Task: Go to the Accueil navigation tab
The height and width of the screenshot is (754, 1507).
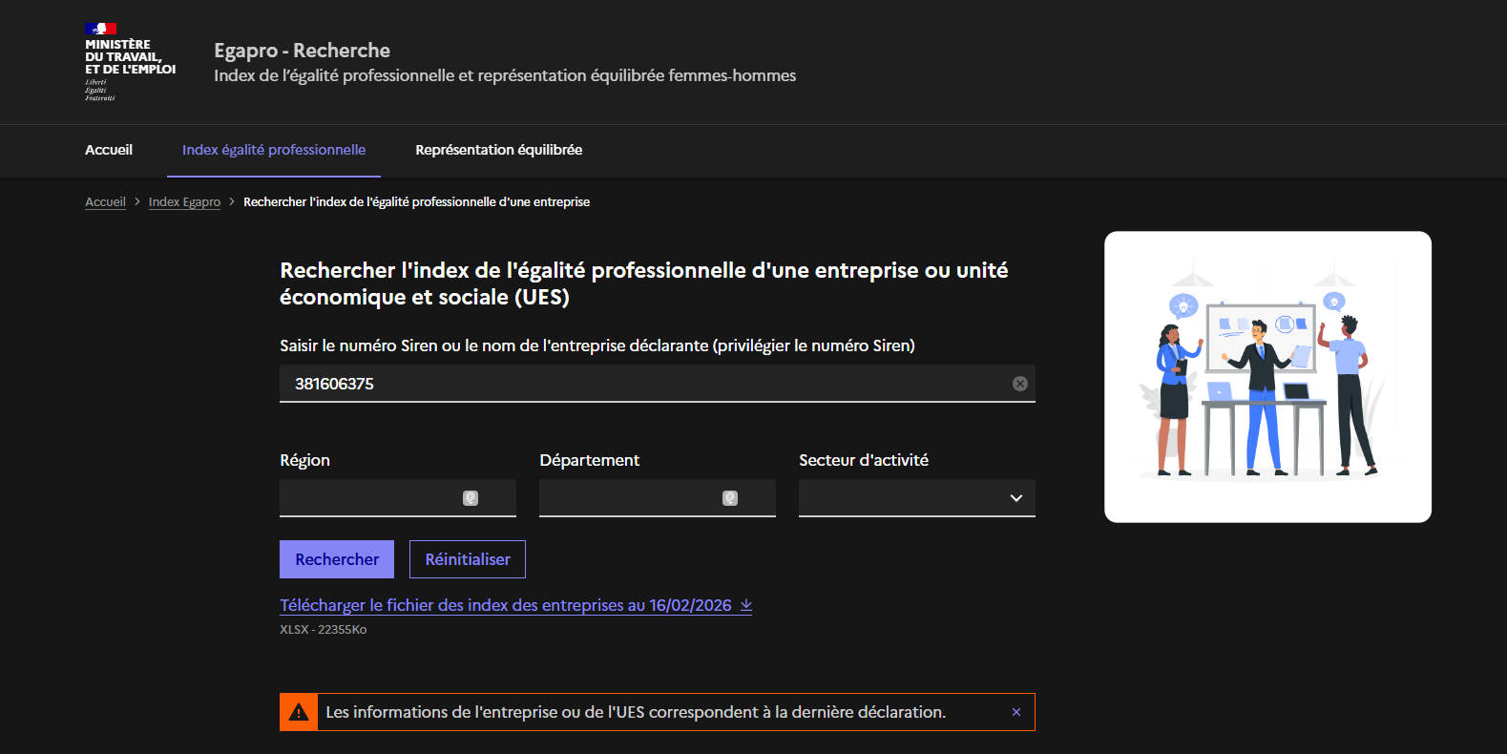Action: [109, 150]
